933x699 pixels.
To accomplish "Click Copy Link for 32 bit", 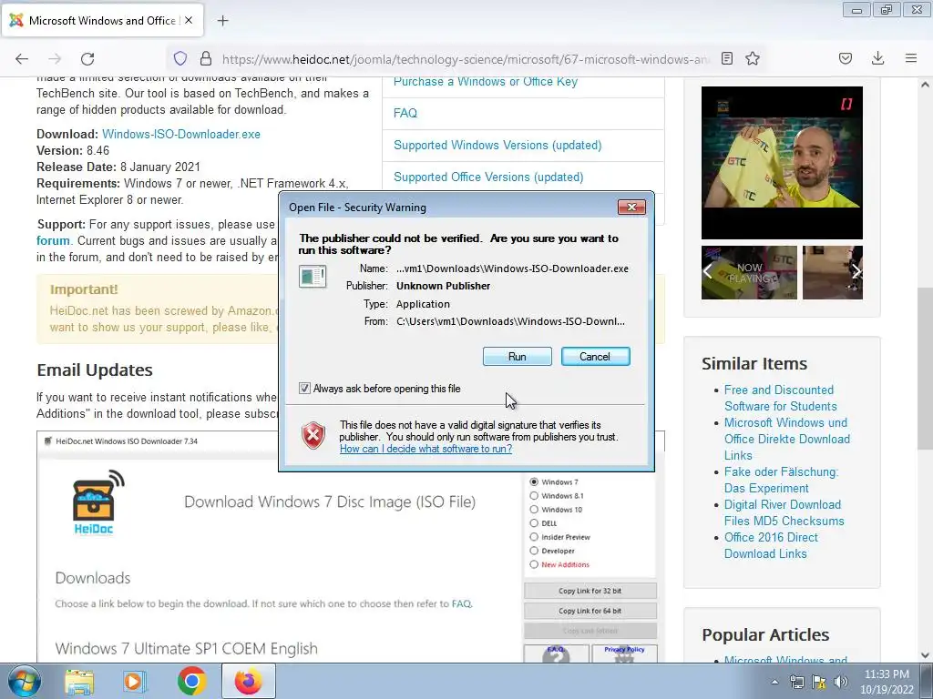I will tap(590, 591).
